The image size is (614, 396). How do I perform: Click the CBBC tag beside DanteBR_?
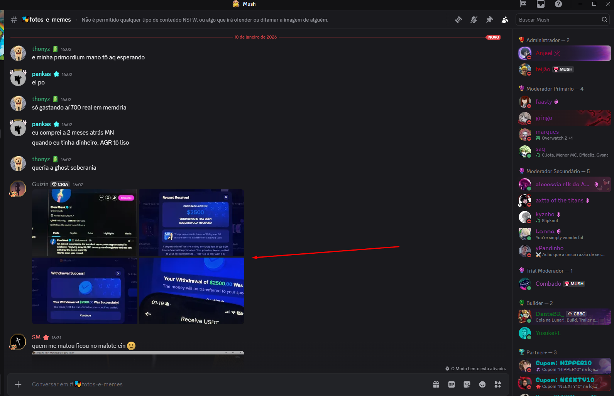pos(577,314)
